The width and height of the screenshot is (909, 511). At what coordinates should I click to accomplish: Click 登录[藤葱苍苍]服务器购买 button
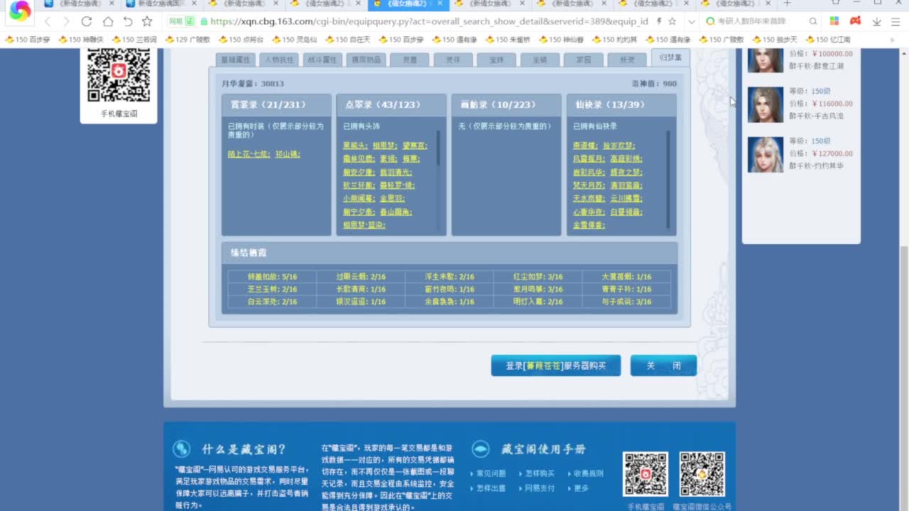pos(555,365)
